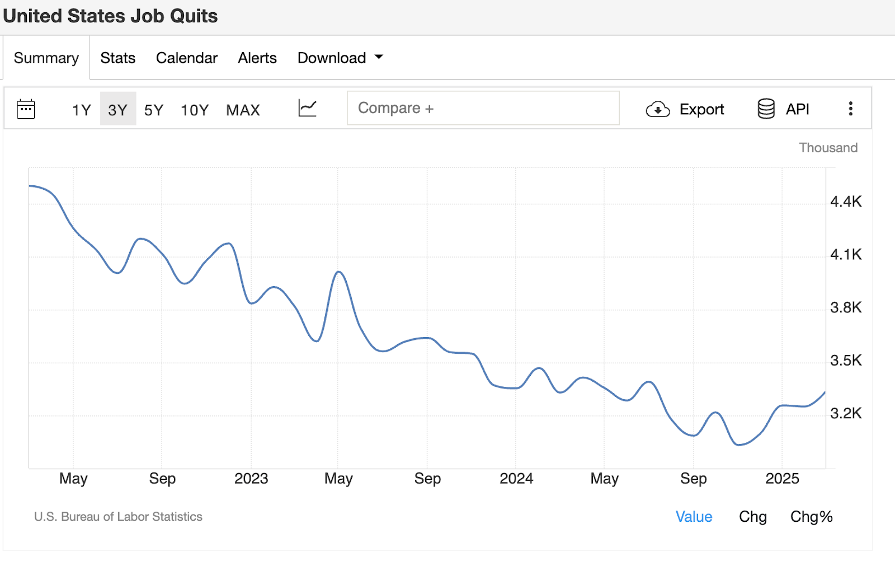Select the 3Y time range
895x561 pixels.
pos(117,110)
